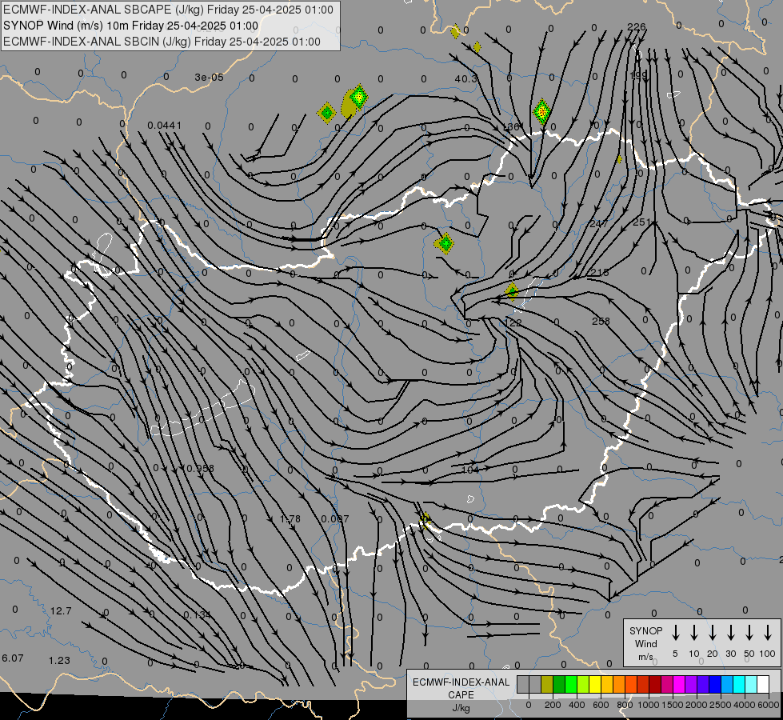Select the dark green CAPE legend swatch

point(559,684)
